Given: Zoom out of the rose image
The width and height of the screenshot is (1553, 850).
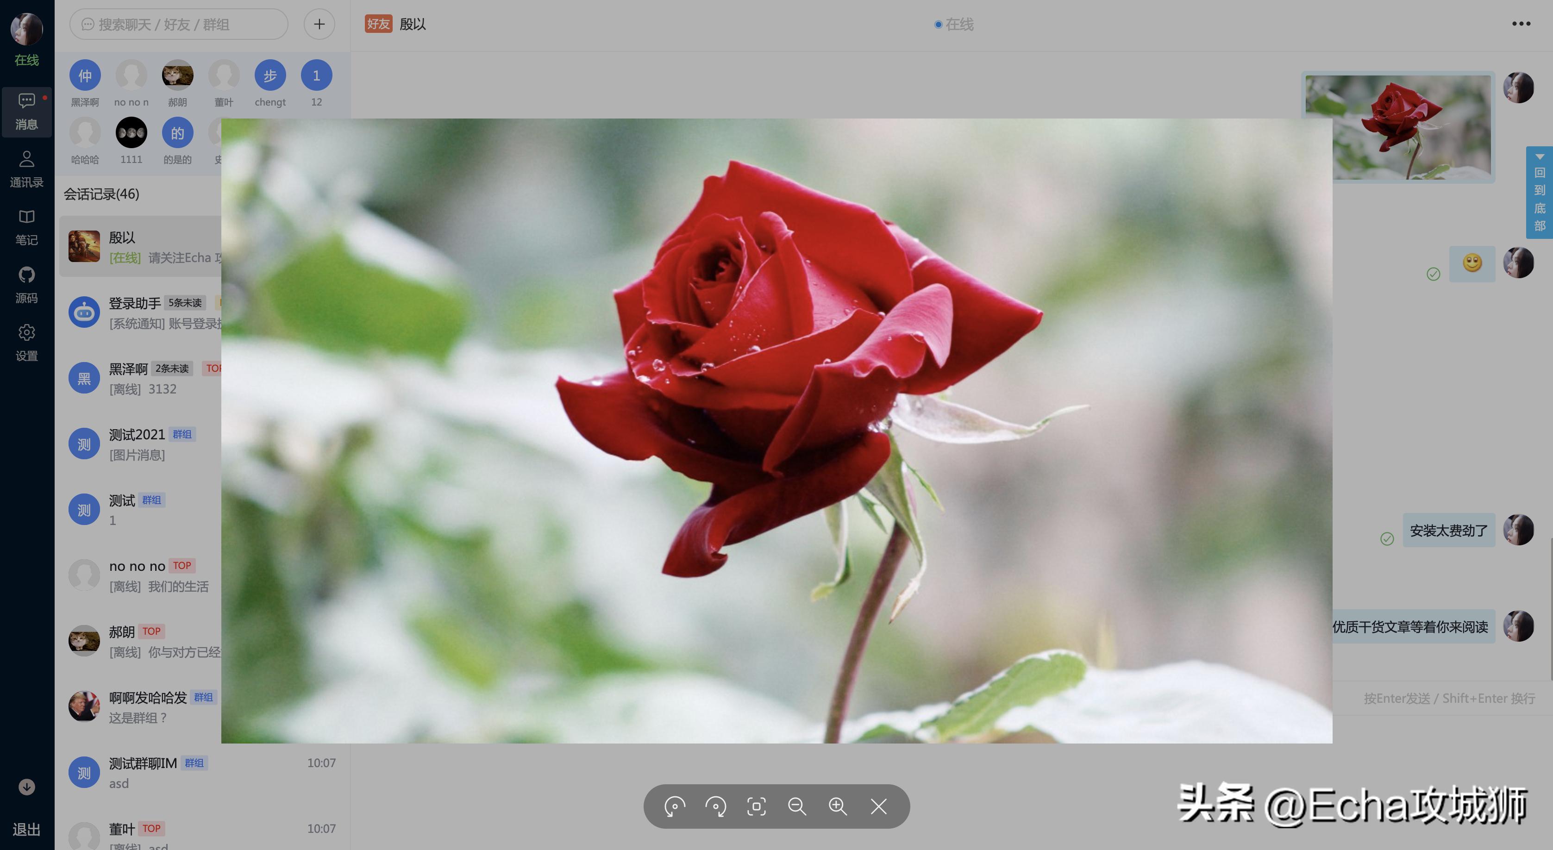Looking at the screenshot, I should [797, 806].
